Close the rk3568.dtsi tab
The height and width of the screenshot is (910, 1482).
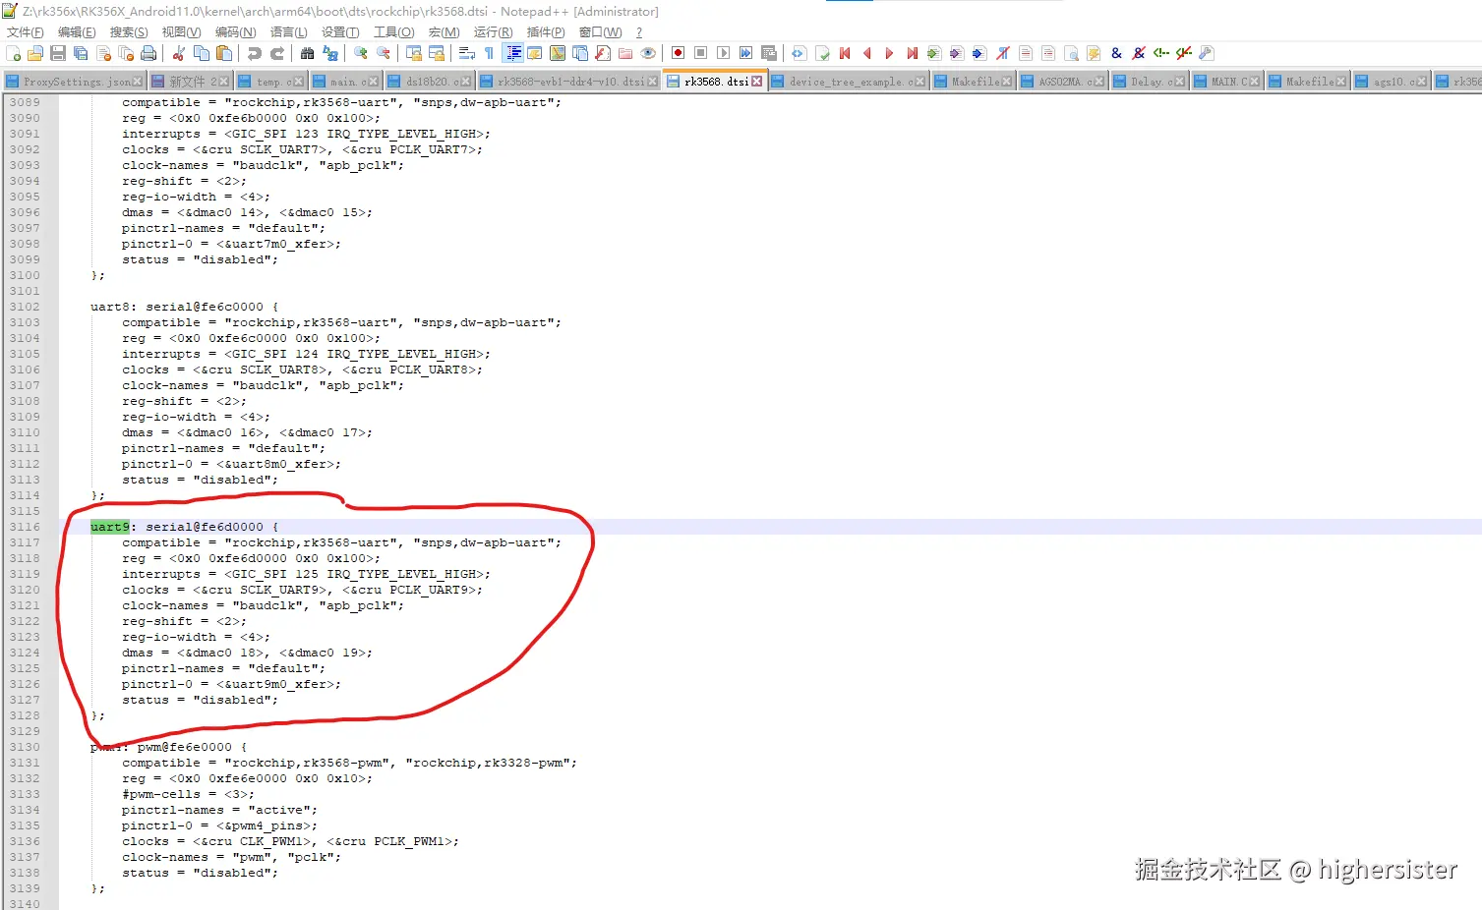pyautogui.click(x=757, y=82)
